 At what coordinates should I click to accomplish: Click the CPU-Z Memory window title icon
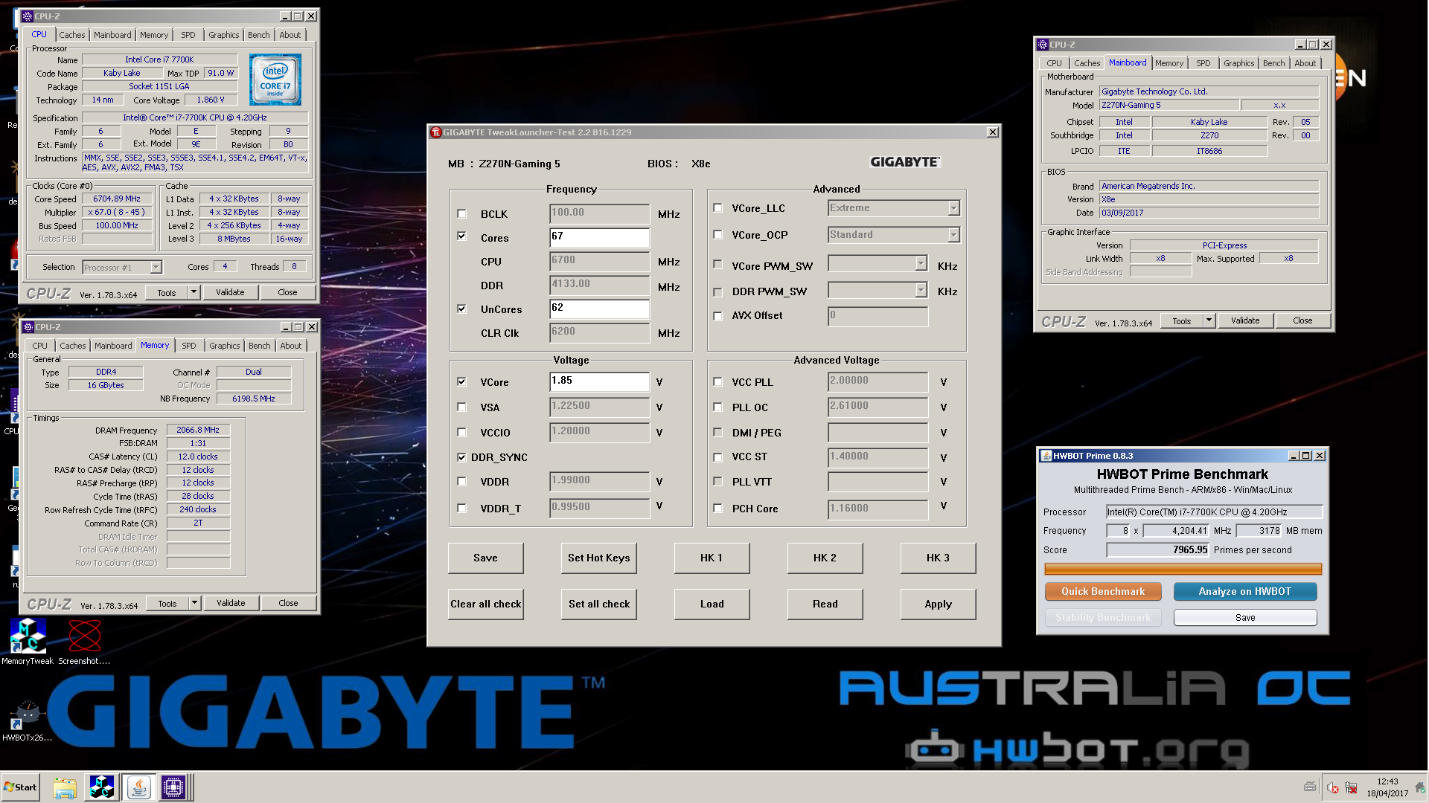coord(28,327)
